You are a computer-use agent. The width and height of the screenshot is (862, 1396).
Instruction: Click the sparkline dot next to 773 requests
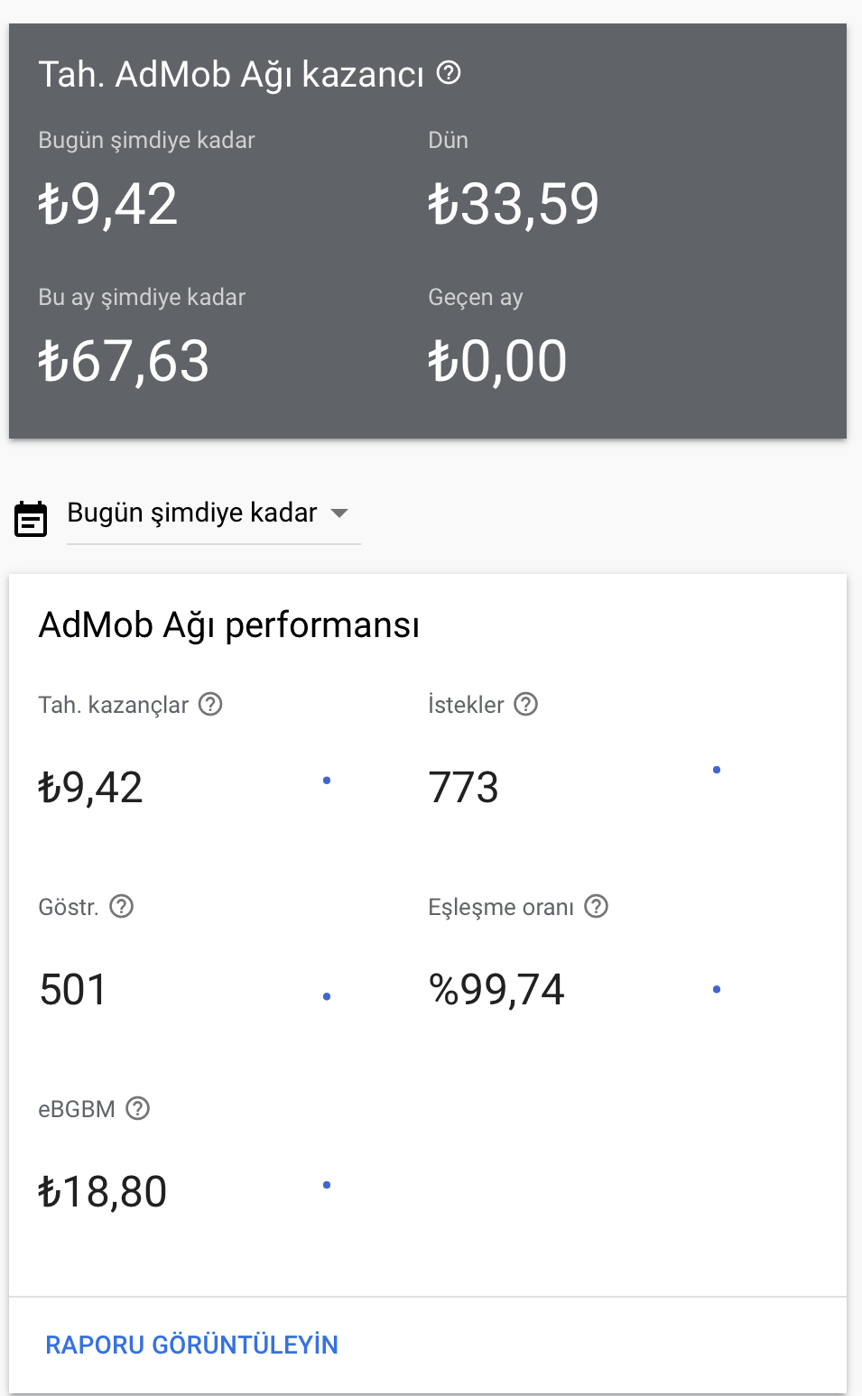[717, 770]
